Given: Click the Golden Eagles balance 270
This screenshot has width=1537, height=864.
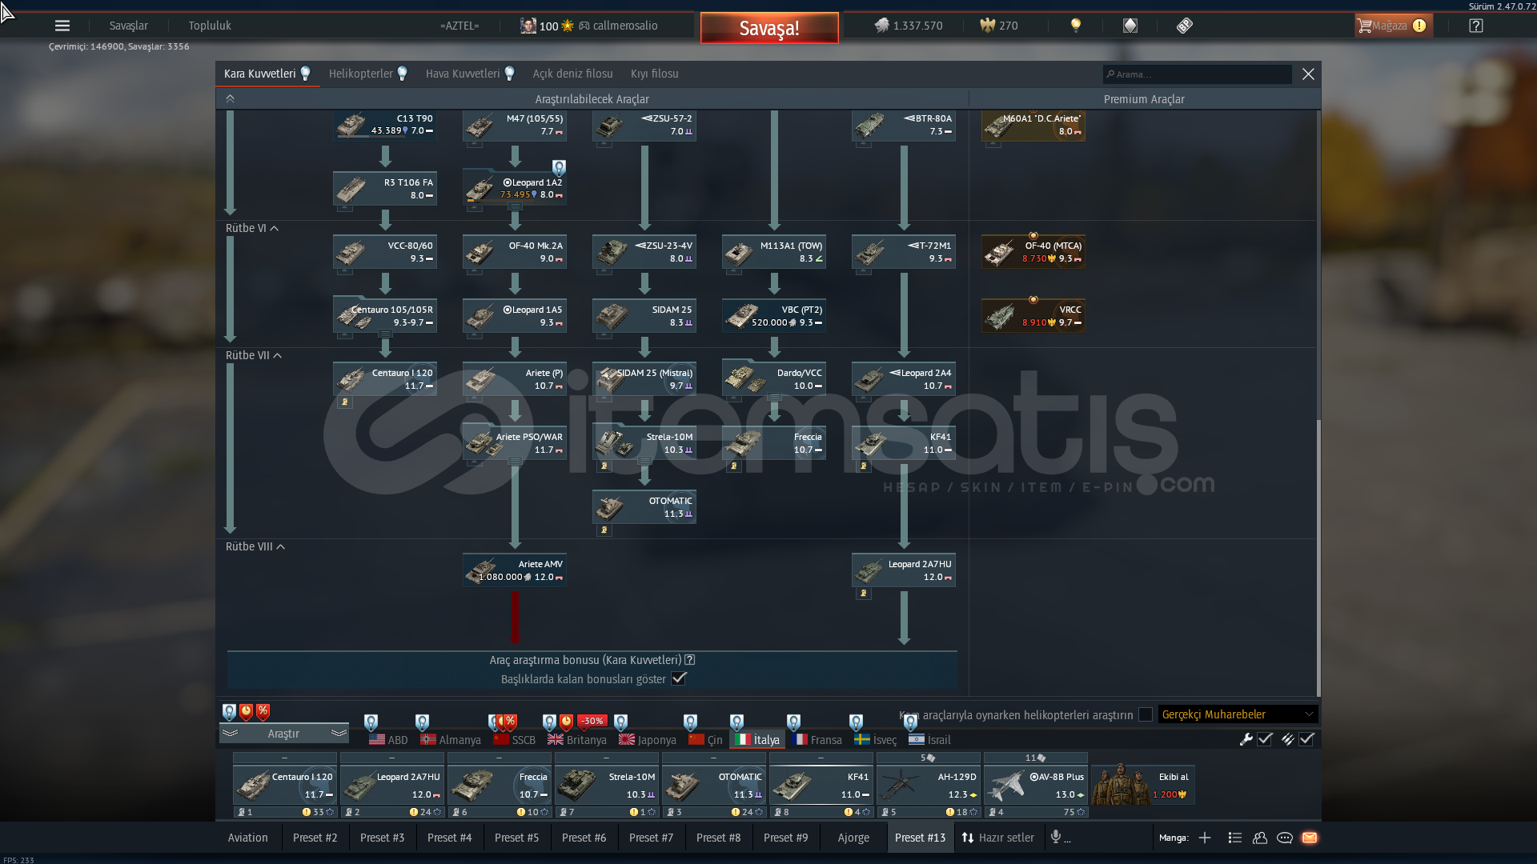Looking at the screenshot, I should pyautogui.click(x=999, y=26).
